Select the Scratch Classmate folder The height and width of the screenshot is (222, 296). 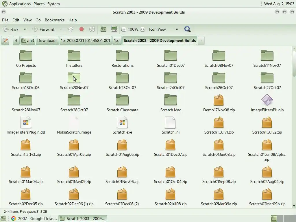[122, 103]
